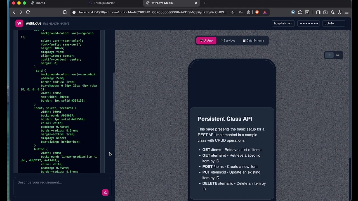
Task: Open saved passwords key icon
Action: [241, 12]
